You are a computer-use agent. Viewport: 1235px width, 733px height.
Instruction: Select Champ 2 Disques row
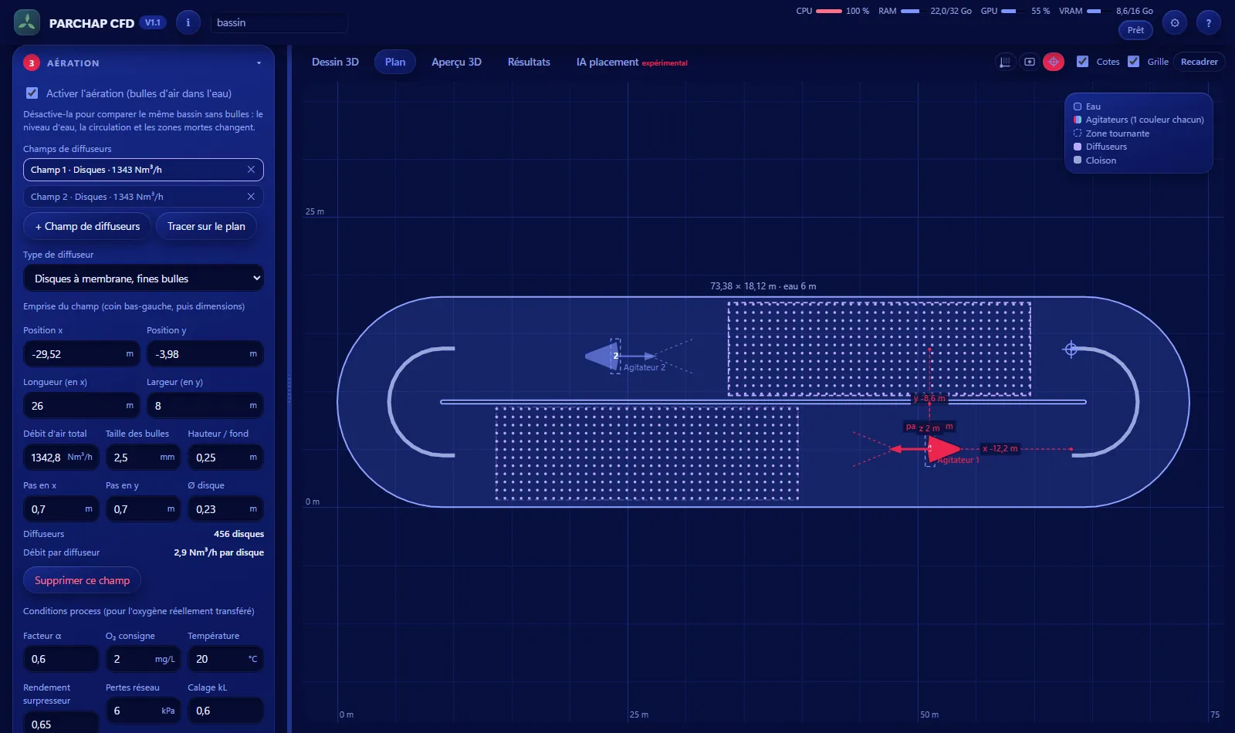coord(144,197)
